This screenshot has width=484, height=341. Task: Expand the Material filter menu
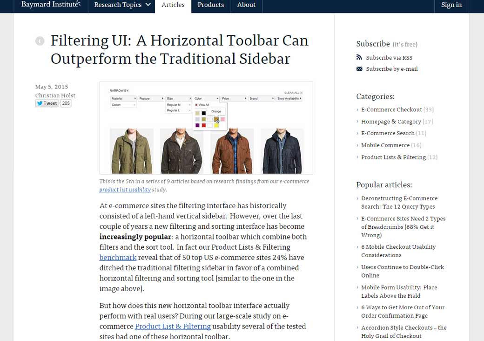123,98
